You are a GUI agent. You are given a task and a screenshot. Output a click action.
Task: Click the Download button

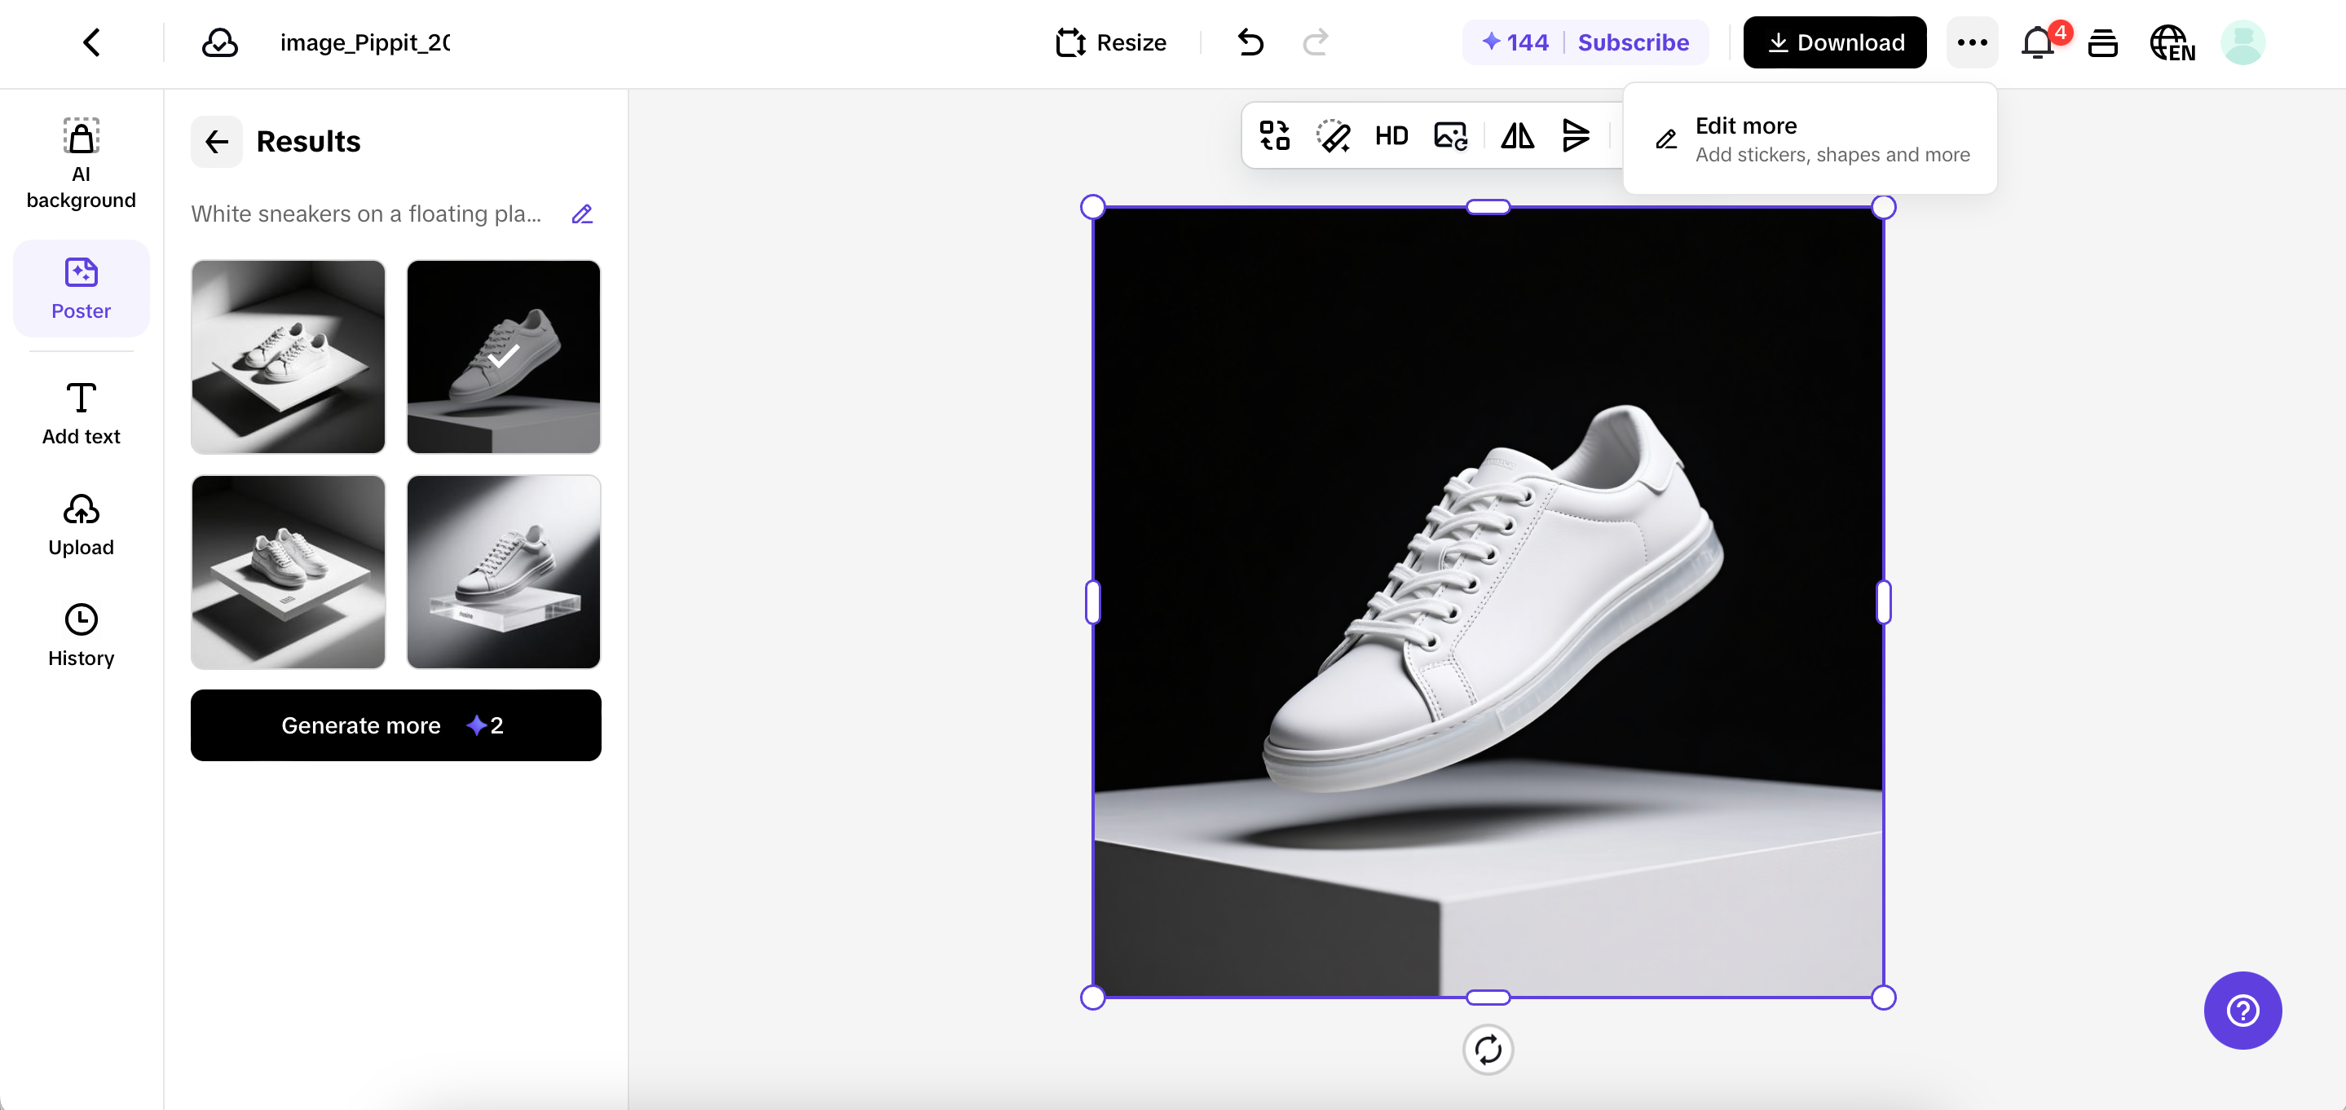[x=1834, y=42]
